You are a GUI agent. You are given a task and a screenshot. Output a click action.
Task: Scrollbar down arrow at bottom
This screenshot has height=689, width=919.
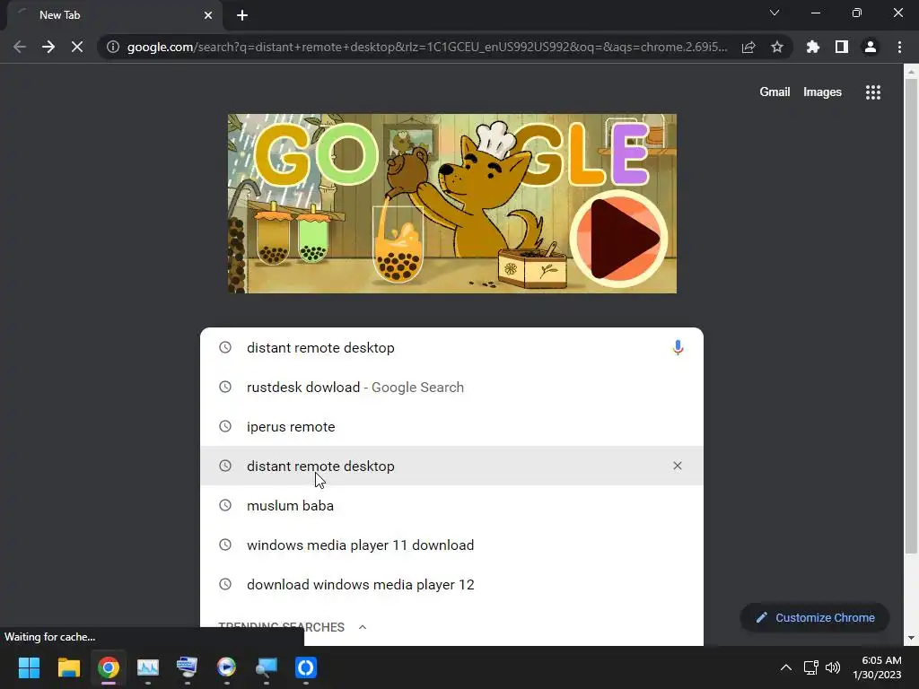coord(910,638)
